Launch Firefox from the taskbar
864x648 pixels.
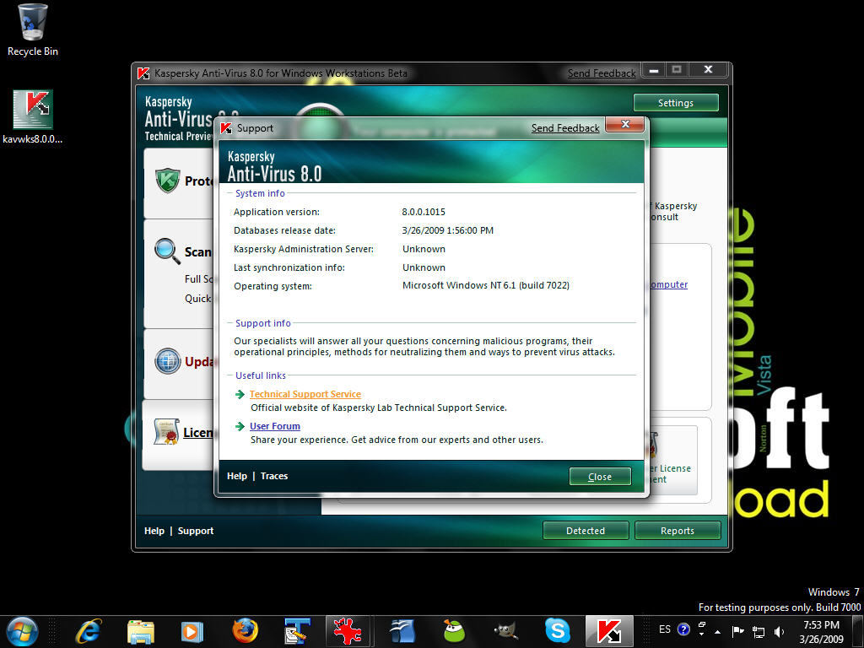(x=245, y=630)
